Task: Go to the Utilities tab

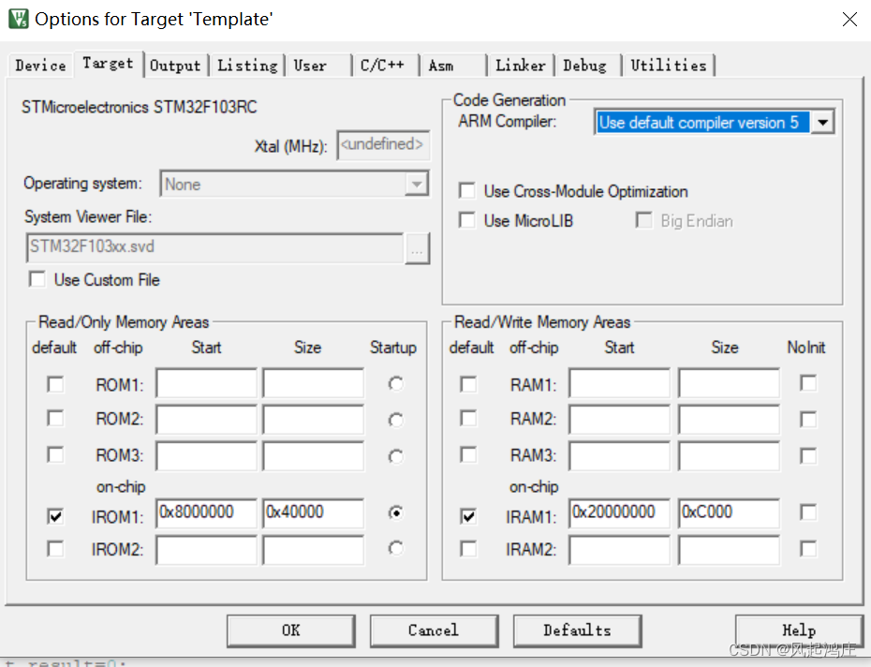Action: click(669, 65)
